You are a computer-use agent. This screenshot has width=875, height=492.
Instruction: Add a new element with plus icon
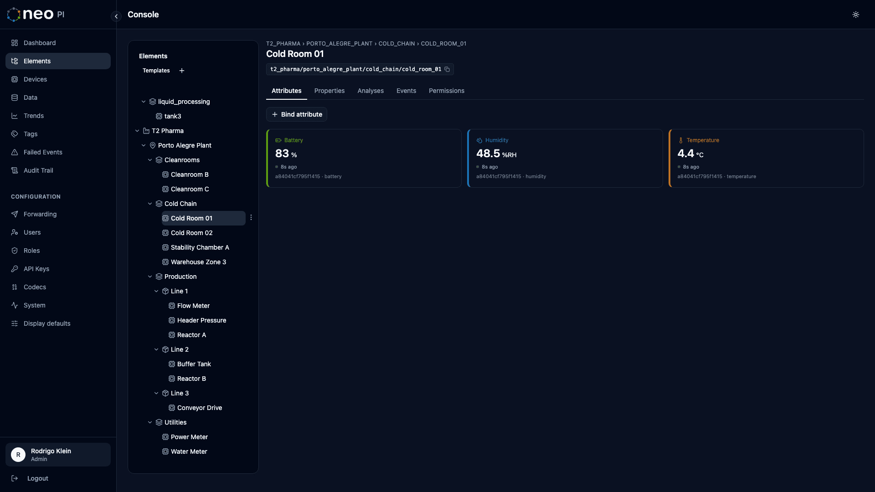(x=182, y=71)
